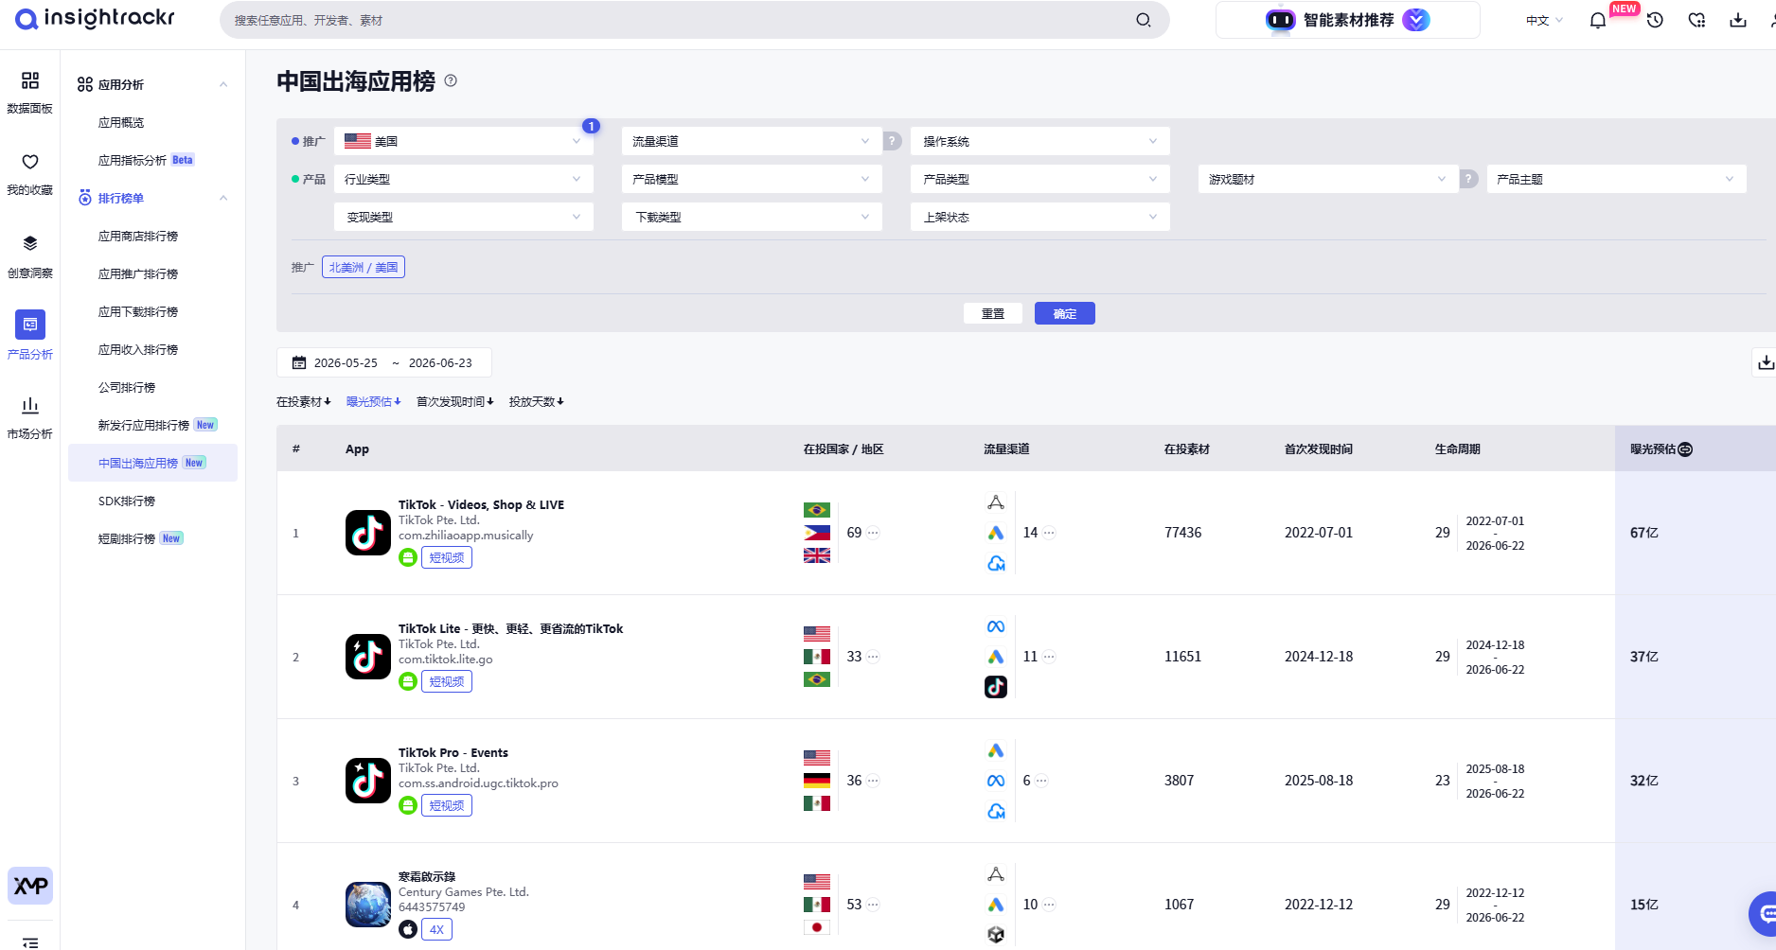Image resolution: width=1776 pixels, height=950 pixels.
Task: Sort by 在投素材
Action: click(x=304, y=401)
